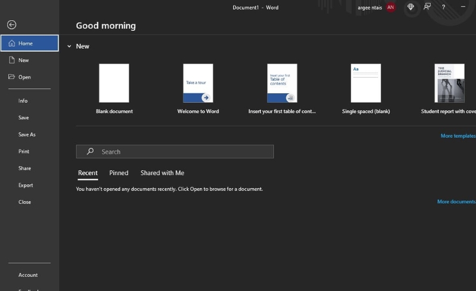This screenshot has height=291, width=476.
Task: Click the New heading label
Action: [83, 46]
